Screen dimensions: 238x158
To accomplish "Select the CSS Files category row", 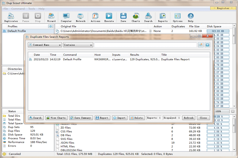I will (x=143, y=132).
